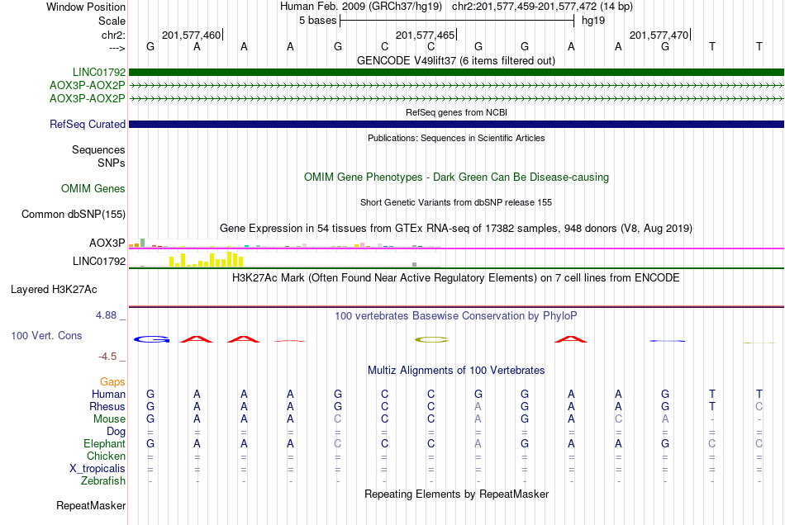Open RefSeq genes from NCBI track title
Image resolution: width=785 pixels, height=525 pixels.
(x=456, y=112)
